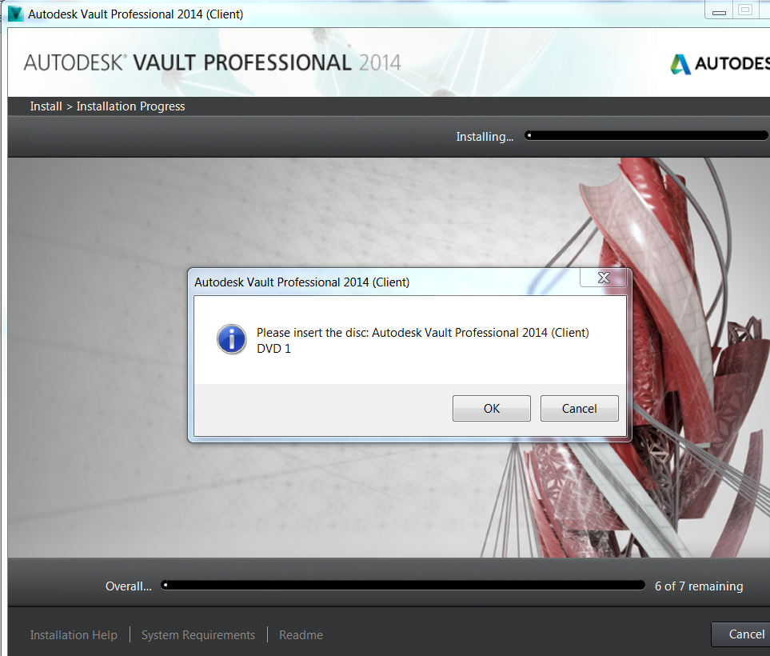This screenshot has width=770, height=656.
Task: Select the Install breadcrumb entry
Action: pyautogui.click(x=46, y=106)
